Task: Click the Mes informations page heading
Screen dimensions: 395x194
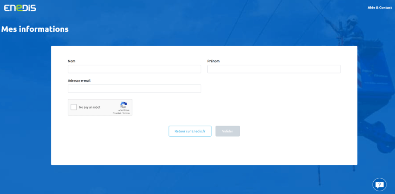Action: click(x=35, y=29)
